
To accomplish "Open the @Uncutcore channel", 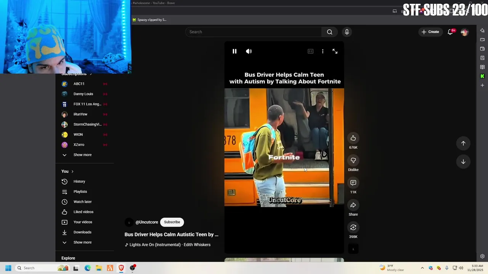I will (147, 222).
